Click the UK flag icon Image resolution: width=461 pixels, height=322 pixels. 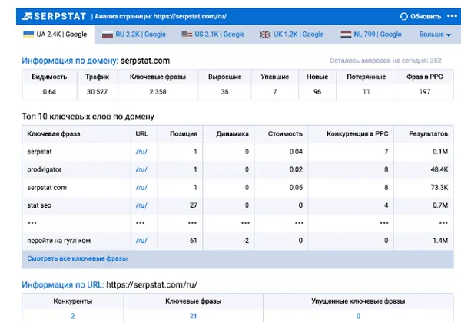[x=265, y=34]
